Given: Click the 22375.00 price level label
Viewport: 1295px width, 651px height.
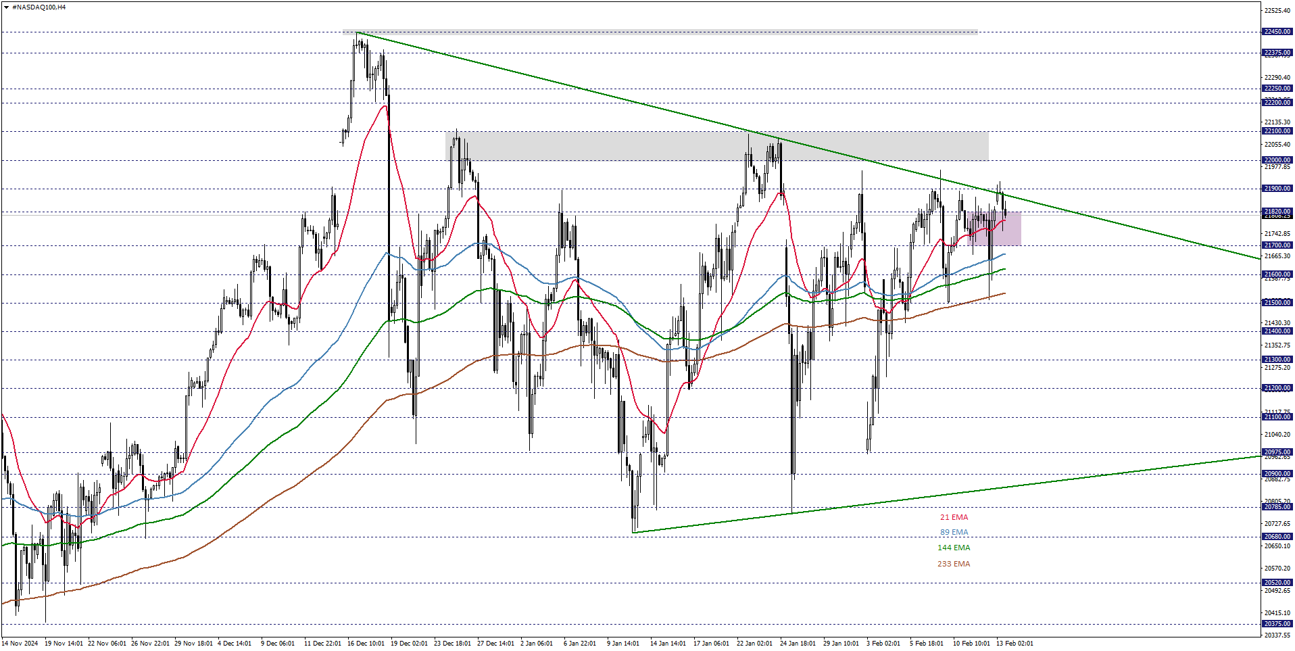Looking at the screenshot, I should pos(1277,53).
